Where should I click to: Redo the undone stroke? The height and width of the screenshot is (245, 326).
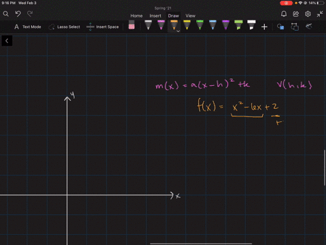tap(30, 14)
